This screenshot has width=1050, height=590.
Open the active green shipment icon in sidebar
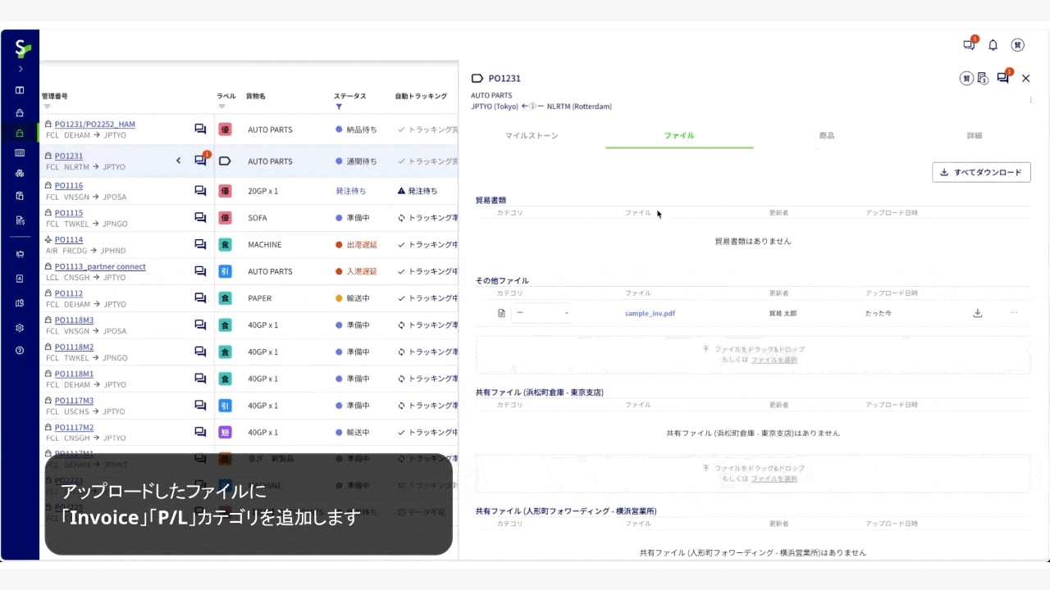(20, 133)
